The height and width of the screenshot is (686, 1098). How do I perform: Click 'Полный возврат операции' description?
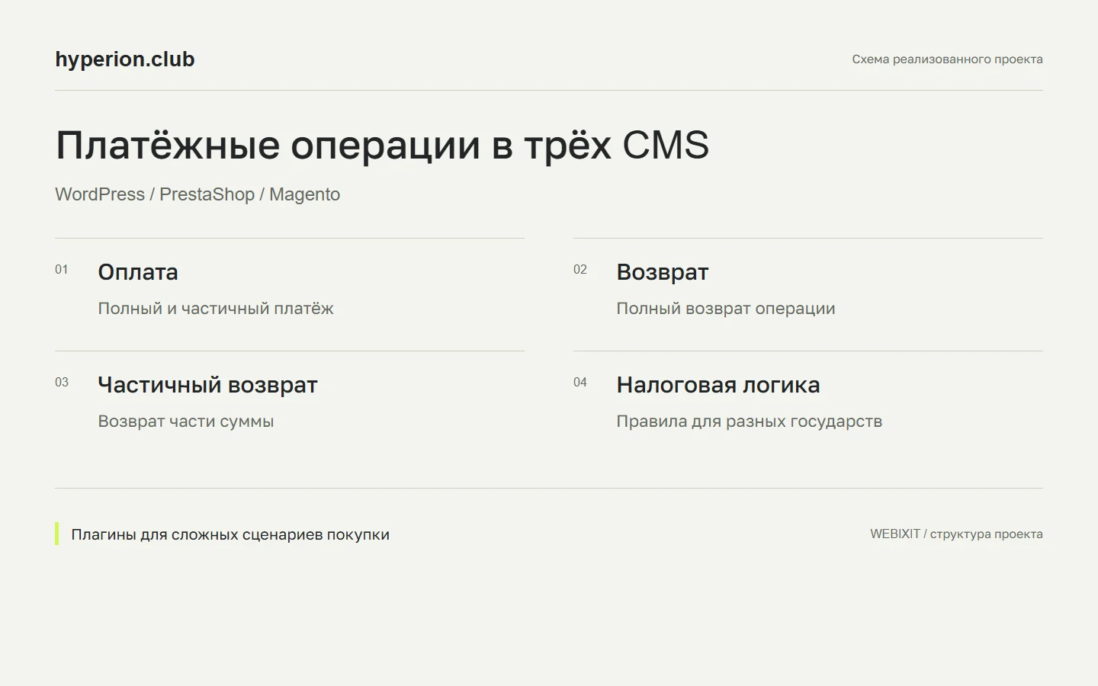click(x=726, y=309)
